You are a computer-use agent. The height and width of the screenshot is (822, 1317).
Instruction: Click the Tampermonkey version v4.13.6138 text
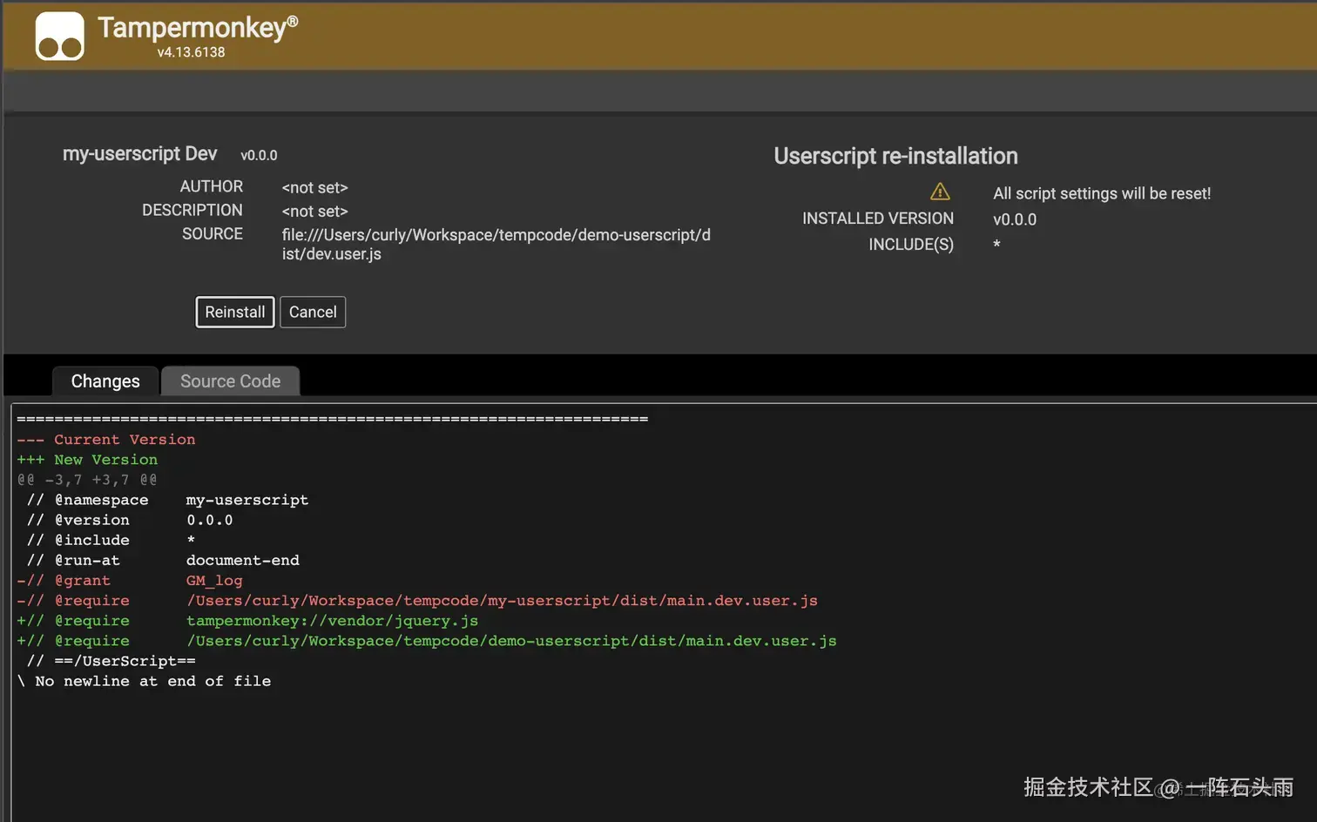click(x=191, y=52)
